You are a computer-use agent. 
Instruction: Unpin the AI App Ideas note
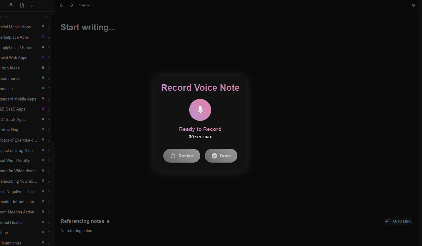[43, 68]
